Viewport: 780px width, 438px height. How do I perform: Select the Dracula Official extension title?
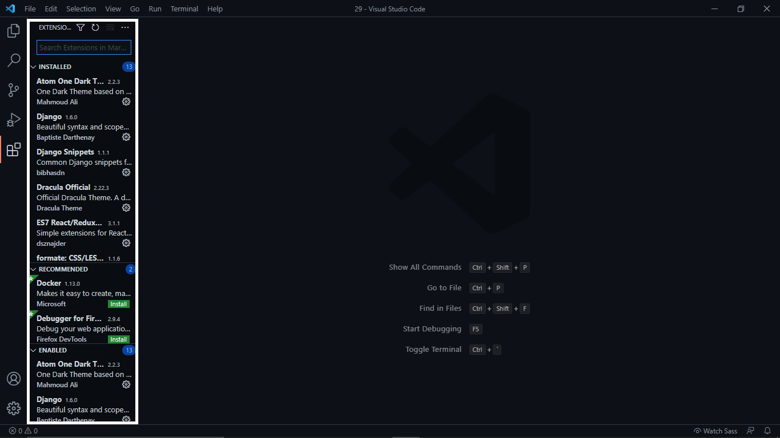pyautogui.click(x=63, y=187)
